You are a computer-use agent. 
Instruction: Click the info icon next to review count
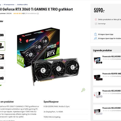[x=38, y=14]
